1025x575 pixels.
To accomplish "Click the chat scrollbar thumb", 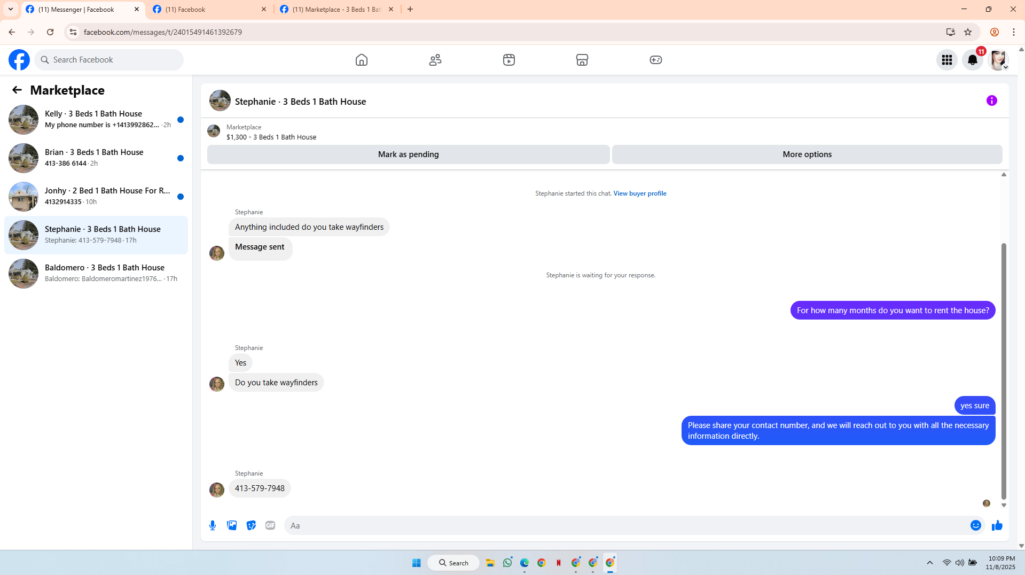I will [1004, 371].
